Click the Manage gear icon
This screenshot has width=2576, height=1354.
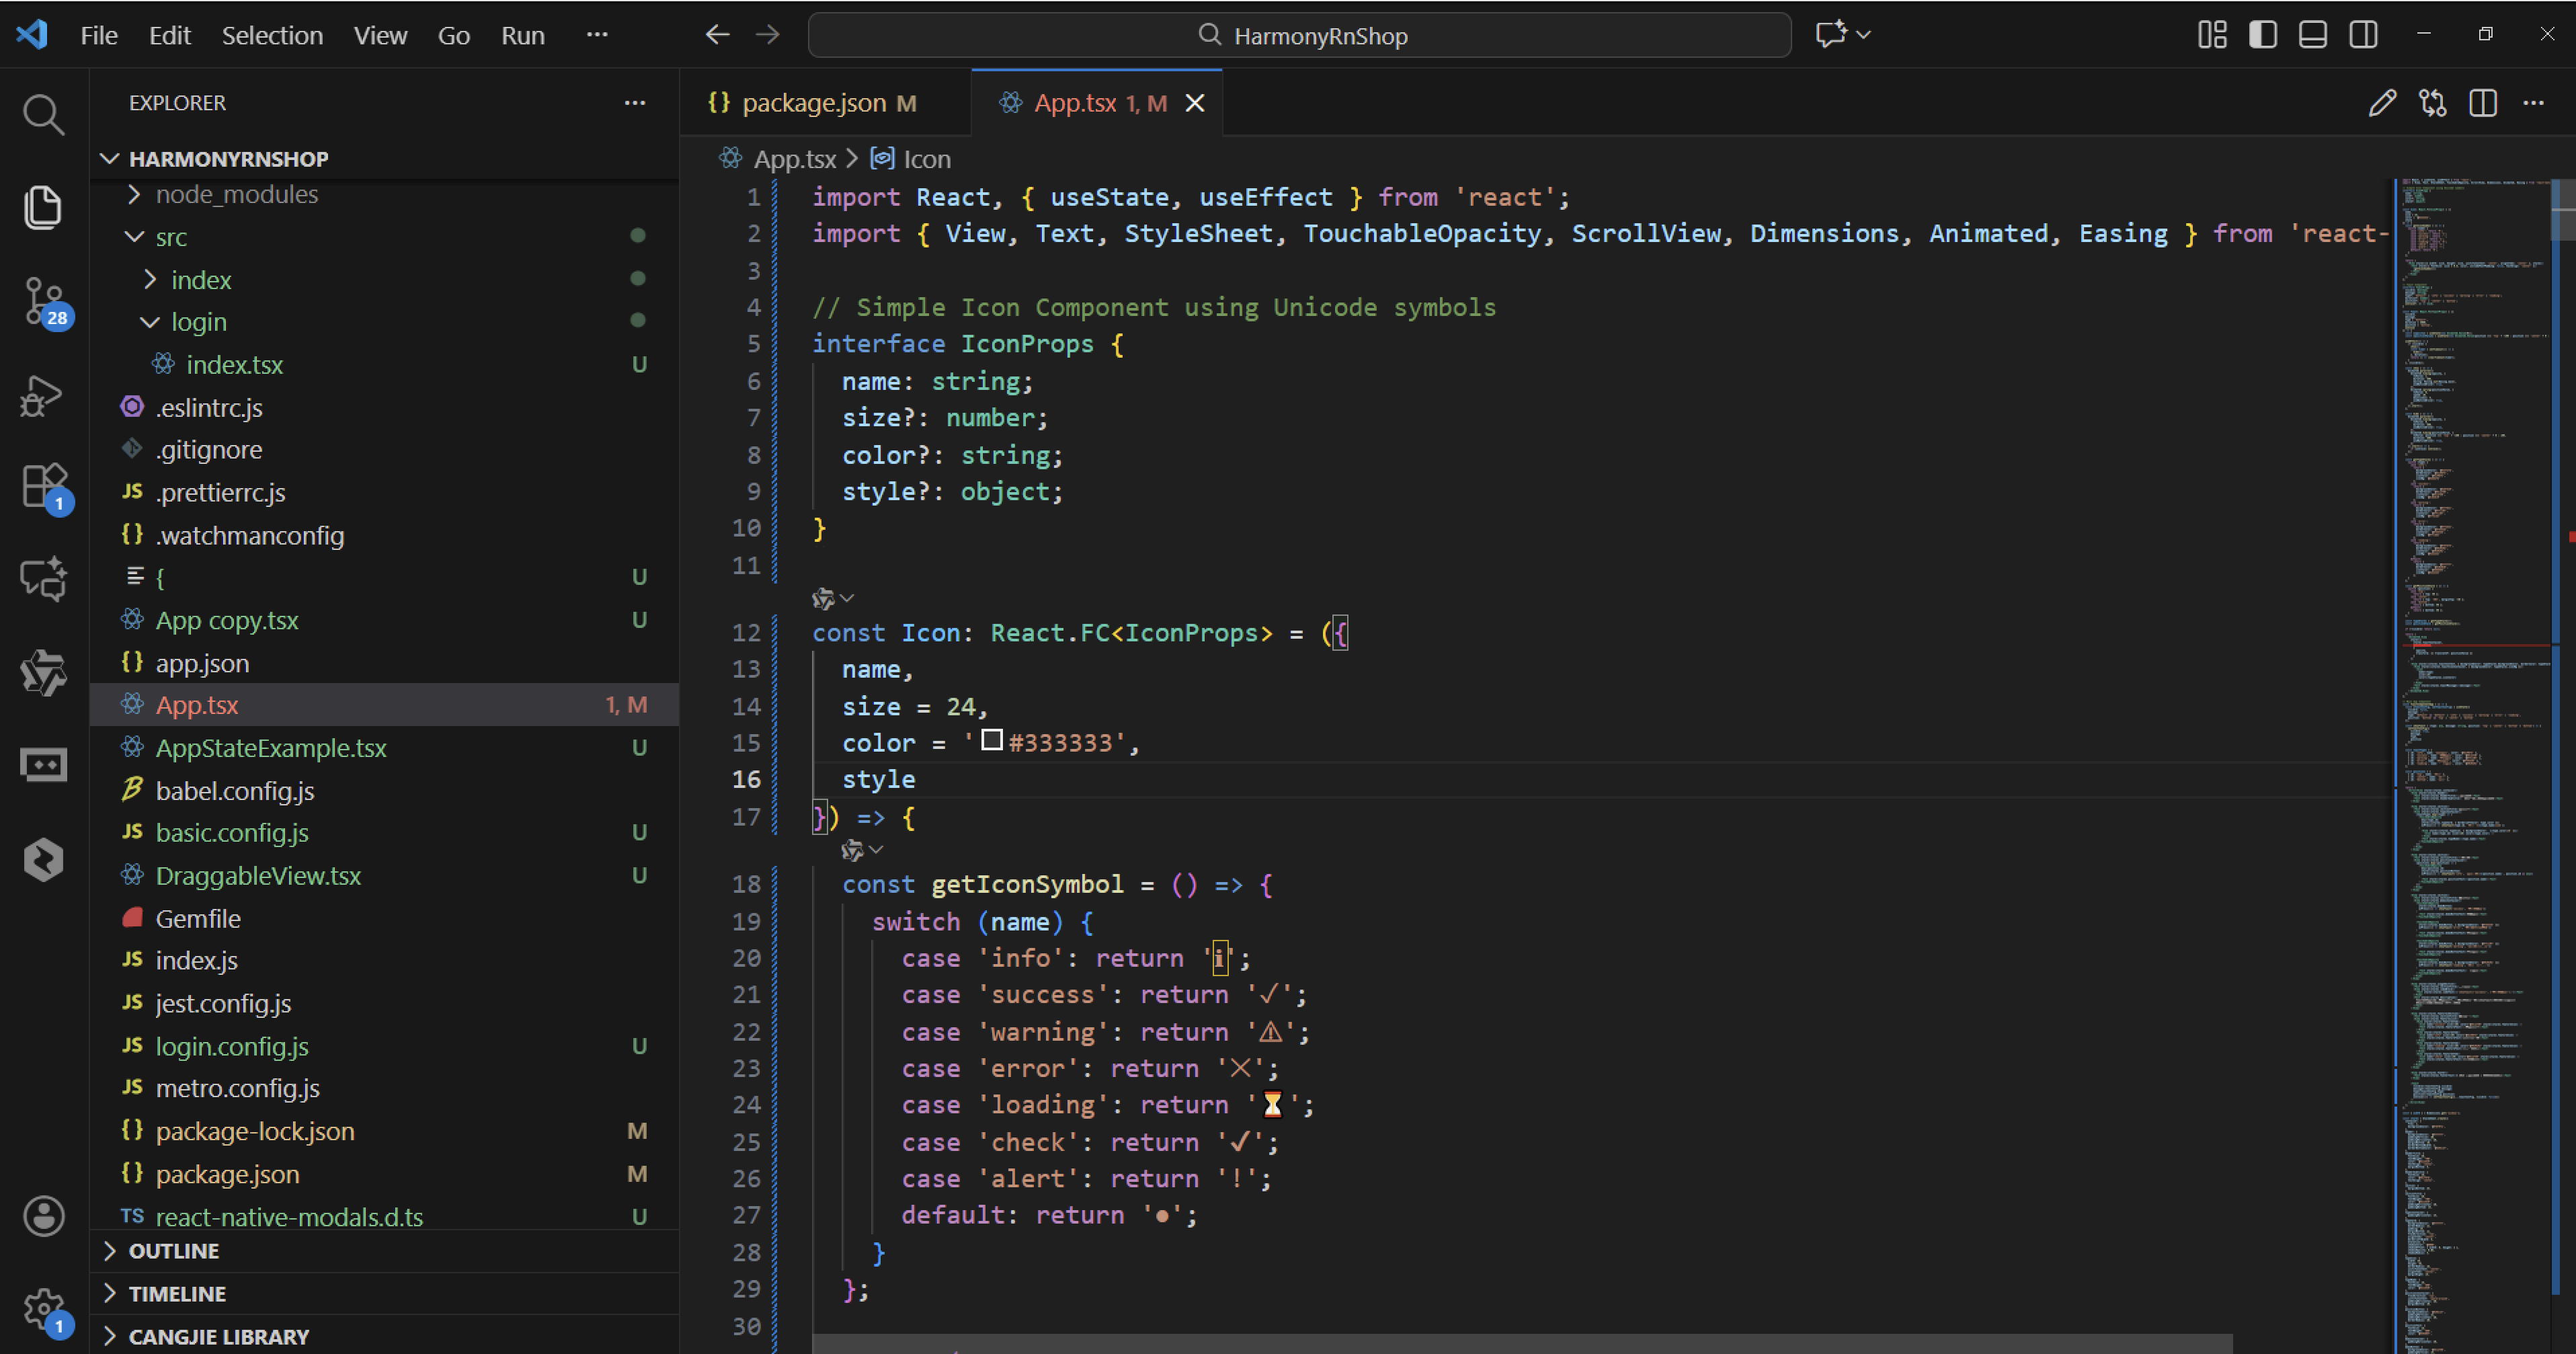point(43,1307)
